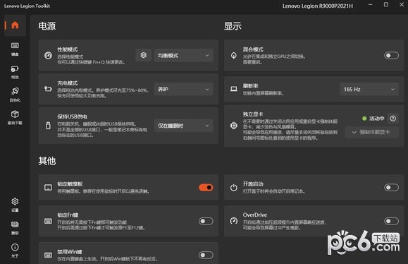
Task: Close the Legion Toolkit window
Action: 402,5
